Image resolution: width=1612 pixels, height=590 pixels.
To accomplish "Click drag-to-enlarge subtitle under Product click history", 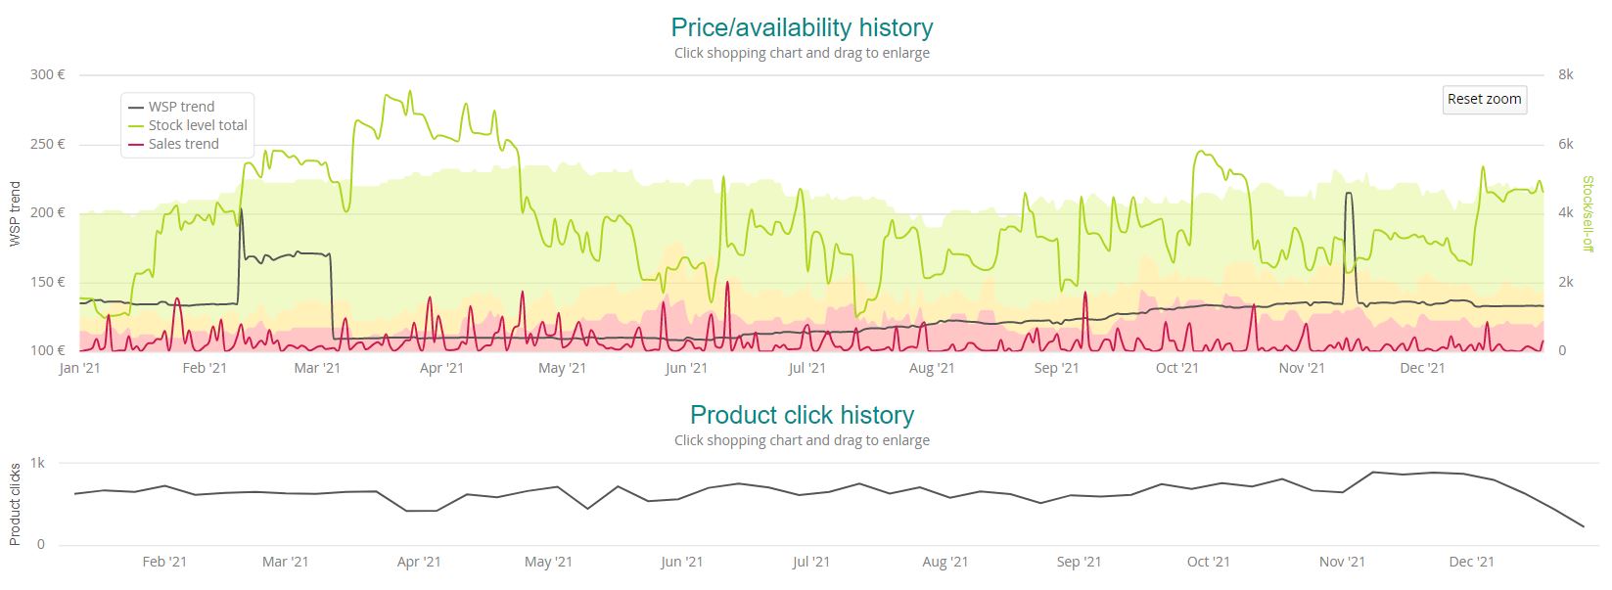I will tap(802, 440).
